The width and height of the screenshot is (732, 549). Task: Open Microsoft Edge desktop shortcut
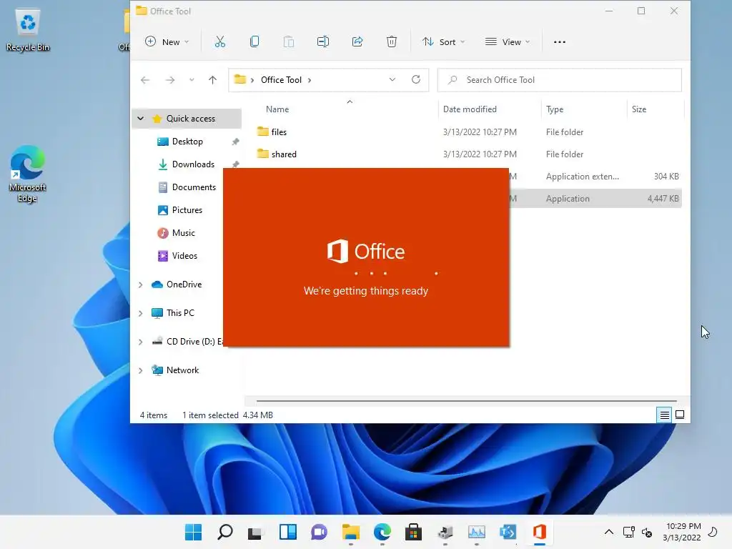point(28,173)
